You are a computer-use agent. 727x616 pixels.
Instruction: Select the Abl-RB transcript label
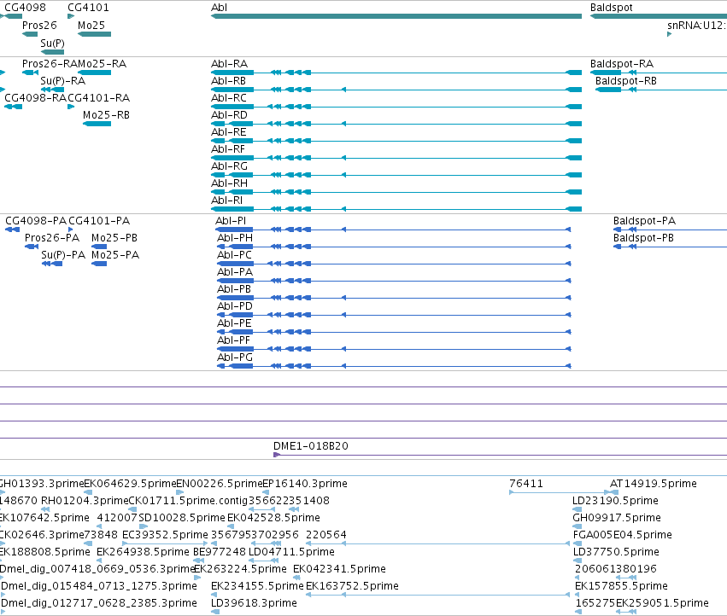[228, 81]
